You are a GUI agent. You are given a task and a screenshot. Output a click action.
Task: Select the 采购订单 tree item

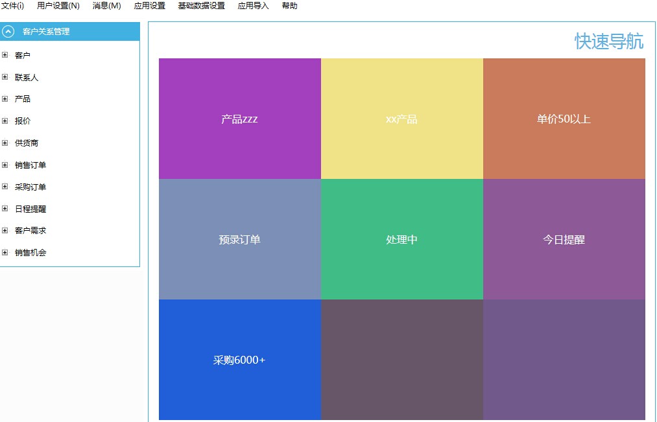click(30, 187)
